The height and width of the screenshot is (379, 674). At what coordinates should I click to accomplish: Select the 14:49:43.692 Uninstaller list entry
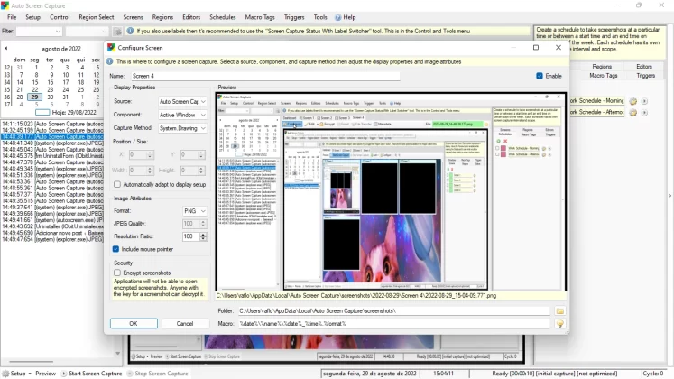(x=52, y=226)
